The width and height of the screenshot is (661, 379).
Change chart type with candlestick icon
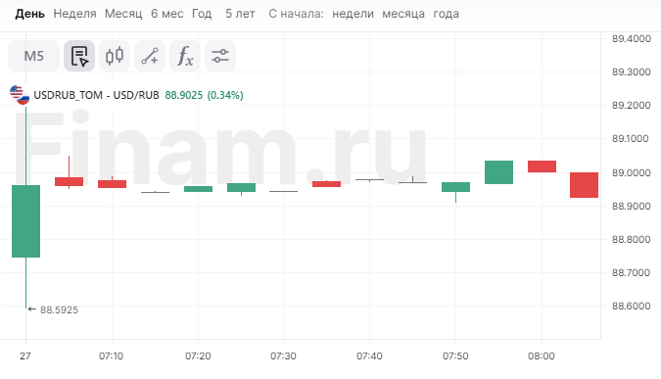point(115,56)
